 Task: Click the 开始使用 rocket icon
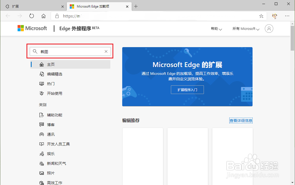(x=42, y=93)
